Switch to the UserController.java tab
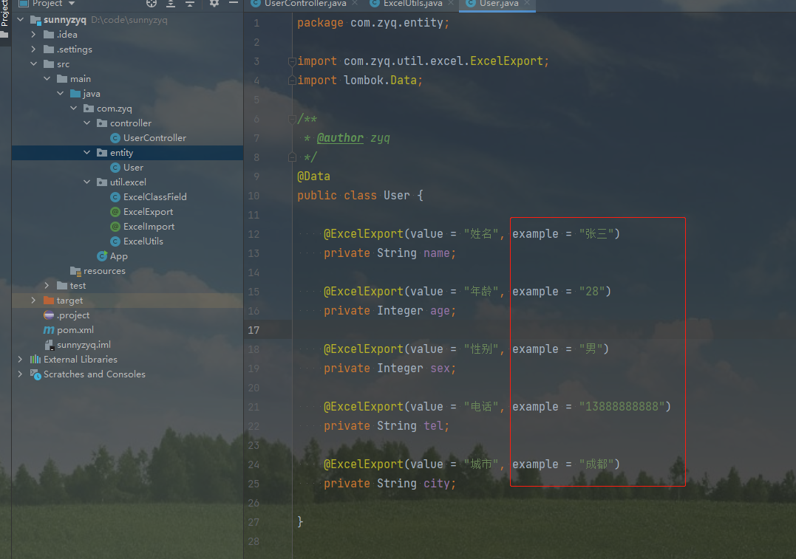The width and height of the screenshot is (796, 559). pyautogui.click(x=305, y=4)
